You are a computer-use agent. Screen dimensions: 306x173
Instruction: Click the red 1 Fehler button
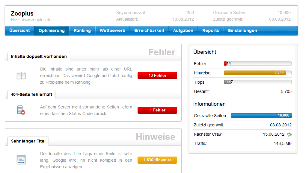tap(157, 110)
